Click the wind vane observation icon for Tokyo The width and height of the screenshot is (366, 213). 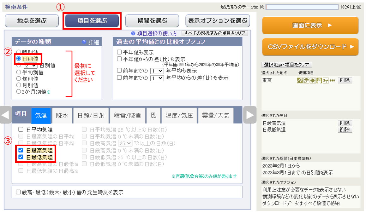tap(325, 80)
